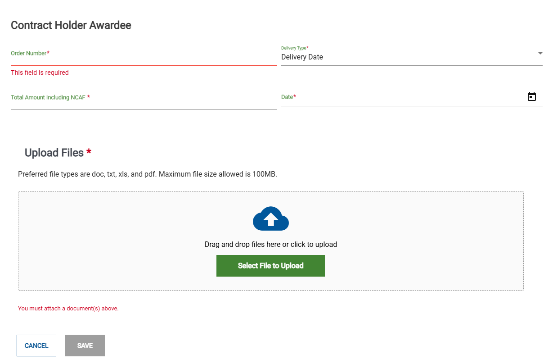Expand the Delivery Type dropdown arrow
The width and height of the screenshot is (553, 364).
[540, 54]
